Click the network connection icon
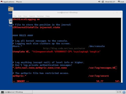 tap(103, 2)
